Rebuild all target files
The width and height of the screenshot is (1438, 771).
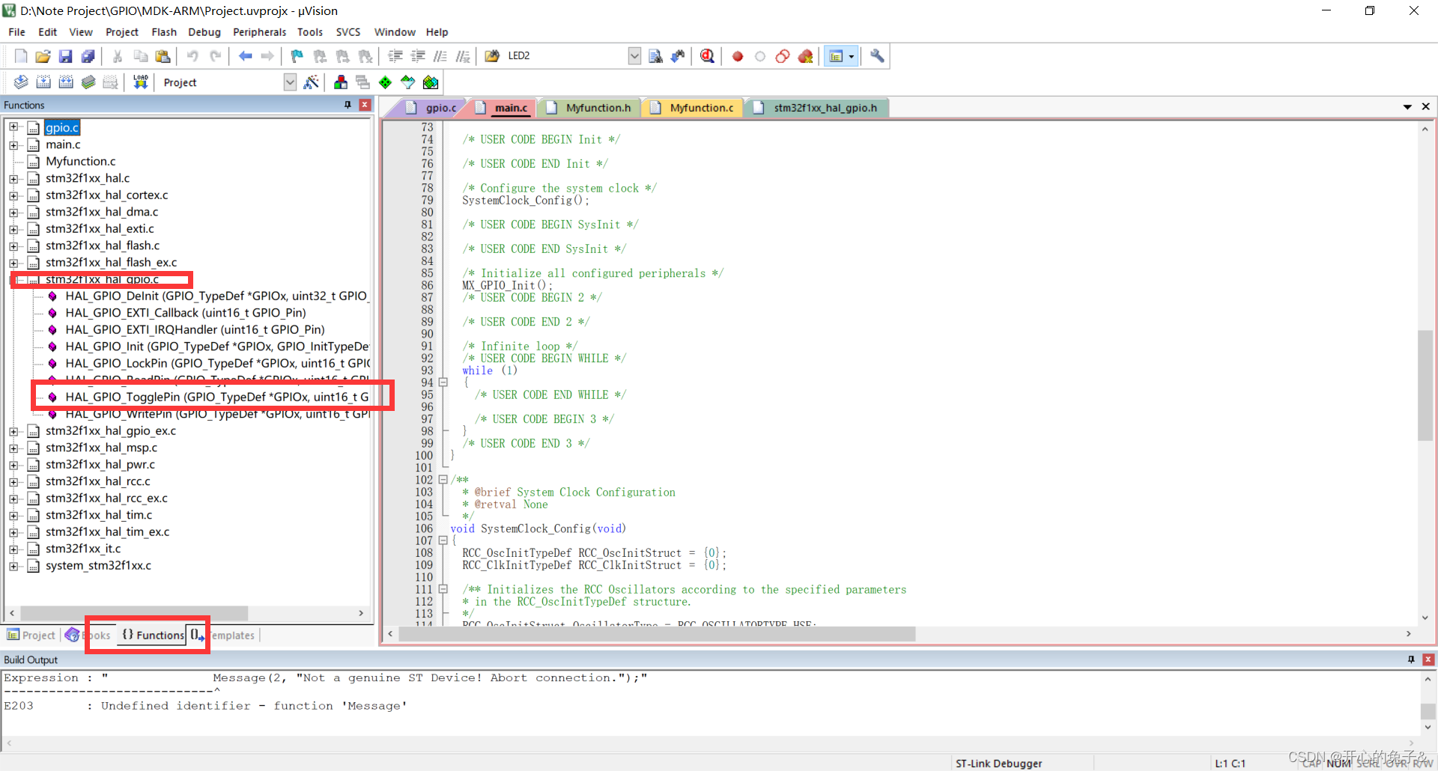click(x=66, y=82)
